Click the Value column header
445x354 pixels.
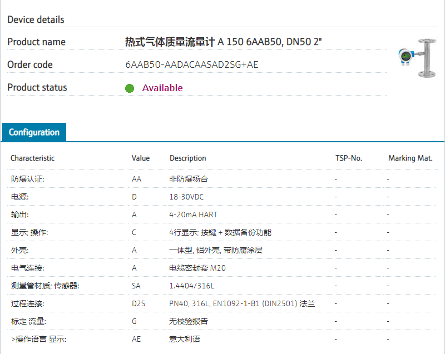[140, 158]
